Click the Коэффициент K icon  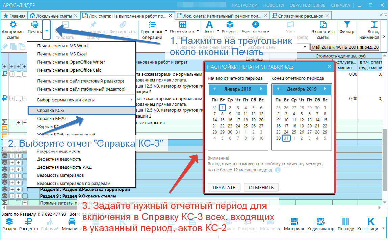[370, 221]
